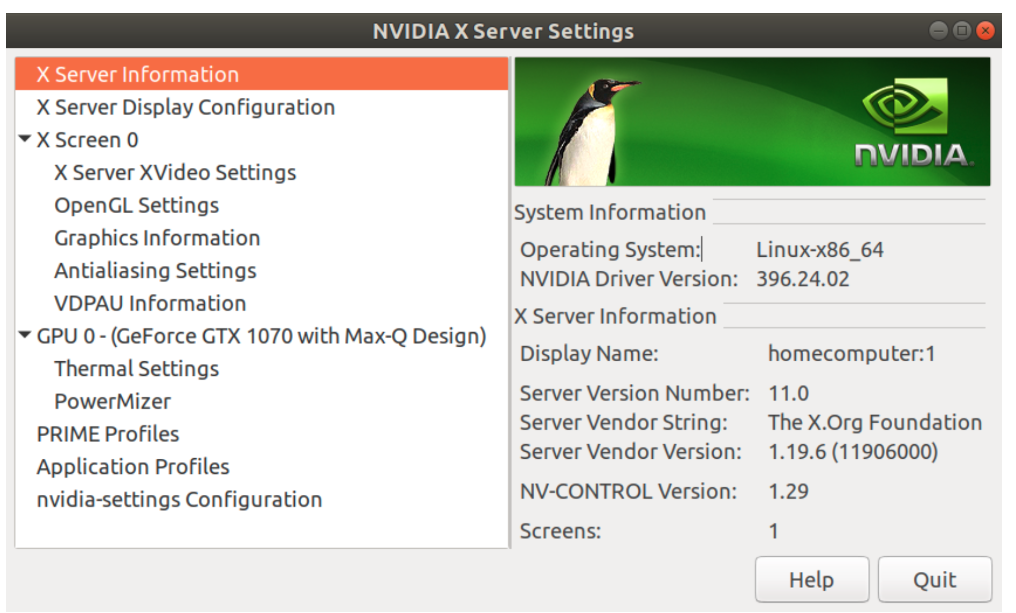
Task: Select GPU 0 GeForce GTX 1070 entry
Action: 261,336
